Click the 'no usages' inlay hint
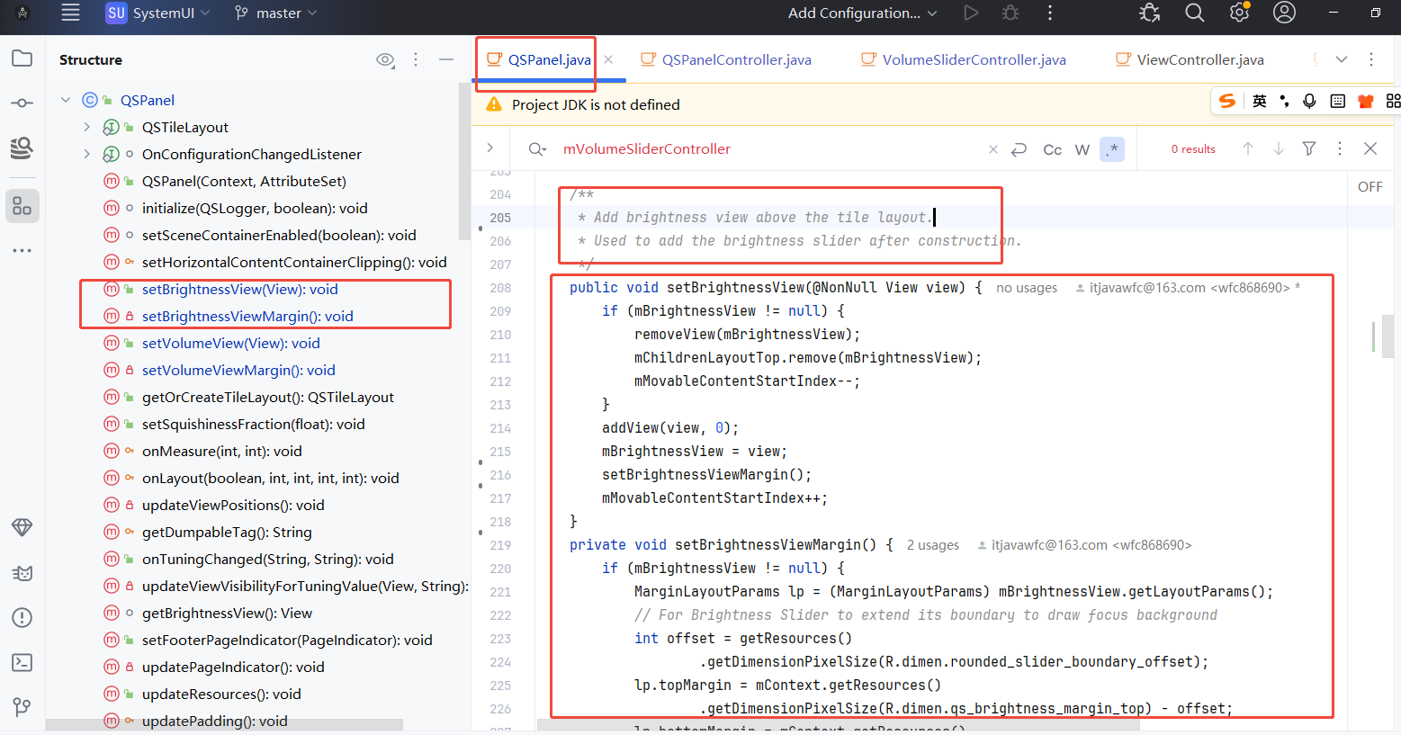 1027,288
